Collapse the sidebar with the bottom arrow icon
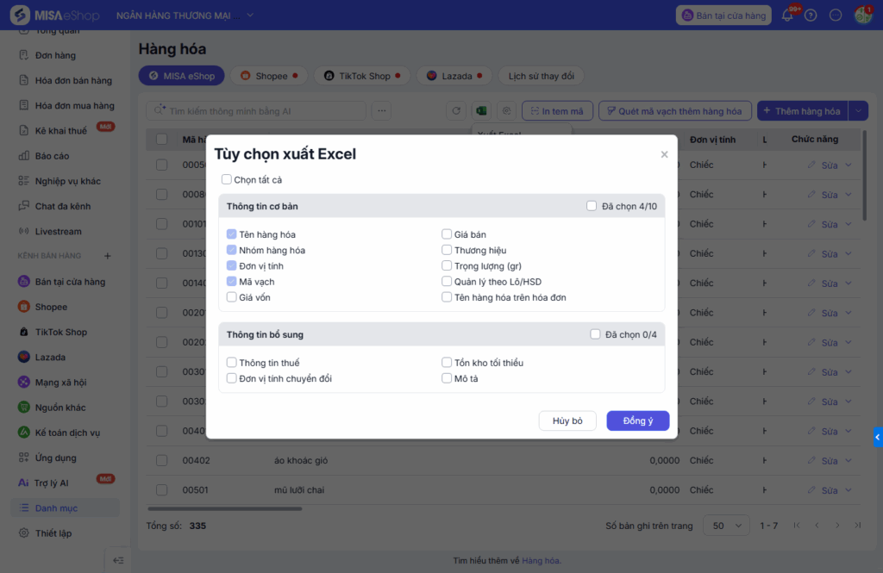883x573 pixels. 118,561
